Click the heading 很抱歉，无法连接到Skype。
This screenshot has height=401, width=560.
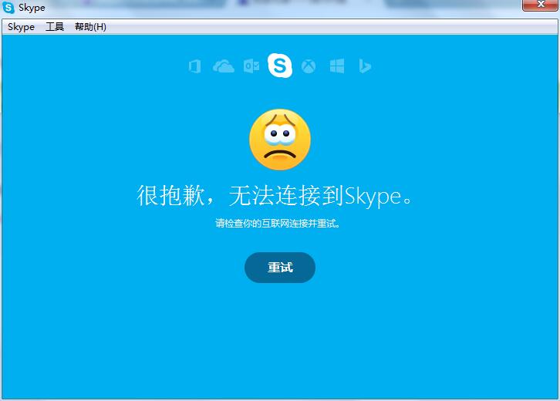pos(275,195)
